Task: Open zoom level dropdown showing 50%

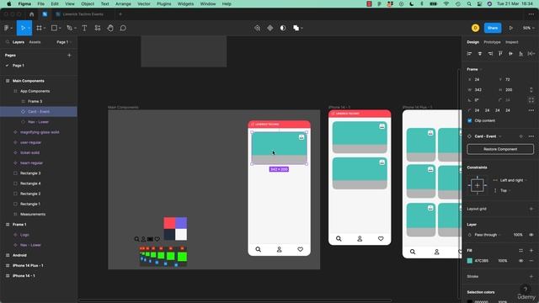Action: [528, 28]
